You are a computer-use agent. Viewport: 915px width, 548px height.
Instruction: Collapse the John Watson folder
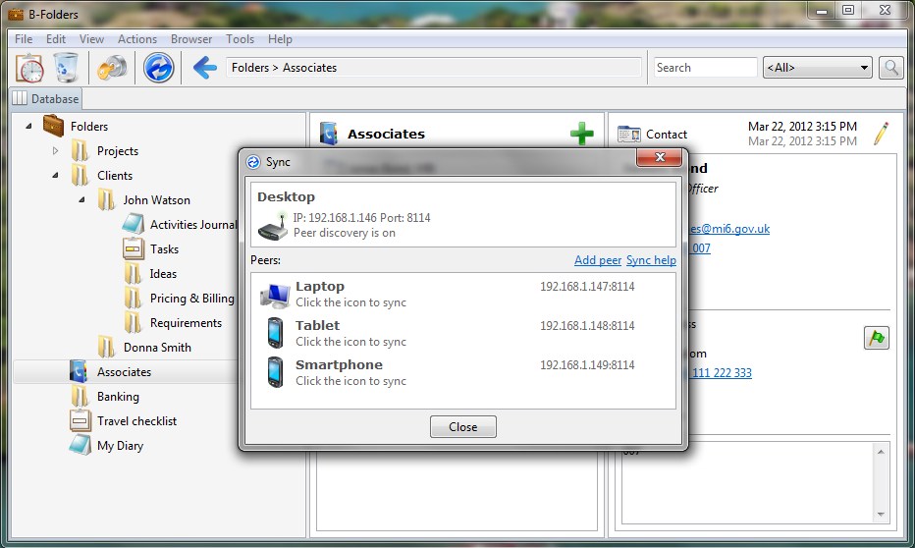[81, 199]
